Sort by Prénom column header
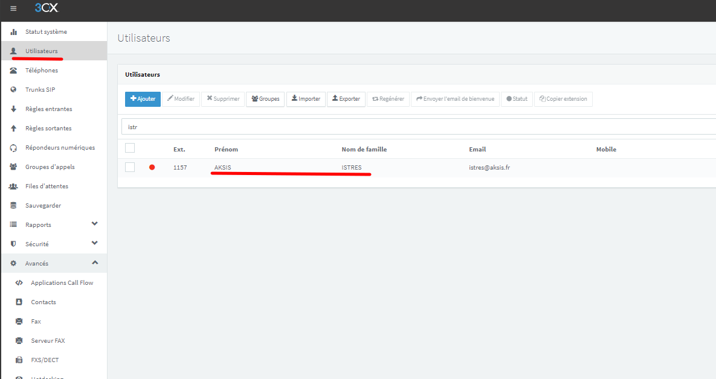Image resolution: width=716 pixels, height=379 pixels. pos(226,150)
